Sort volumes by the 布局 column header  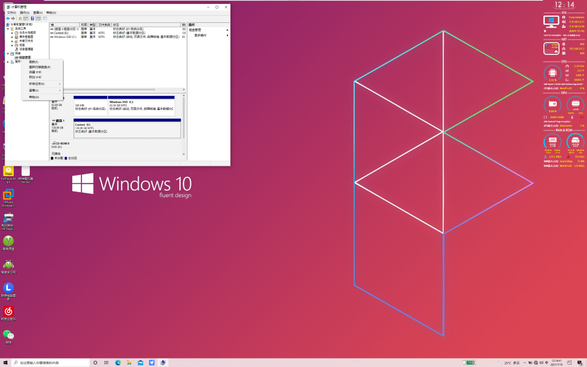84,25
